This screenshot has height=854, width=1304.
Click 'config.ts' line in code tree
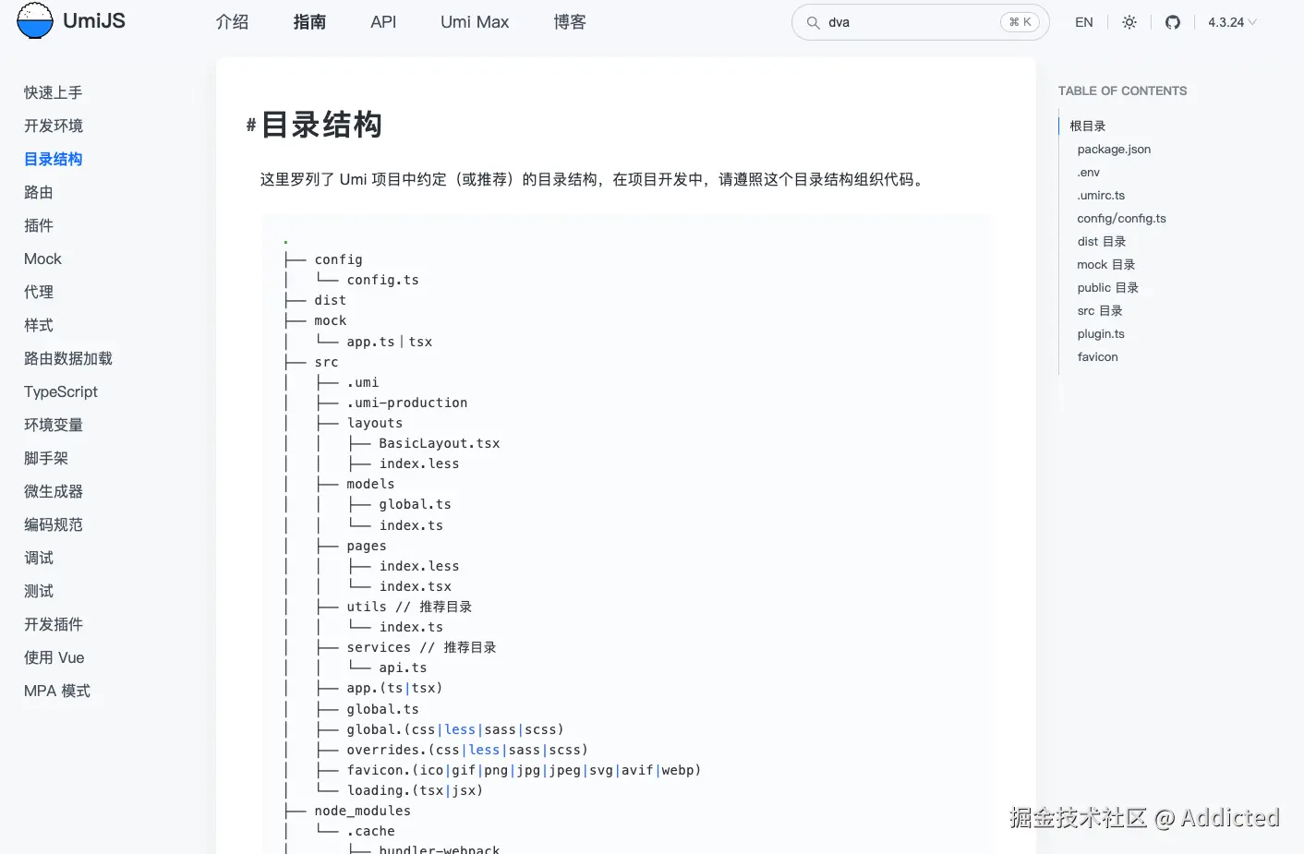coord(382,280)
